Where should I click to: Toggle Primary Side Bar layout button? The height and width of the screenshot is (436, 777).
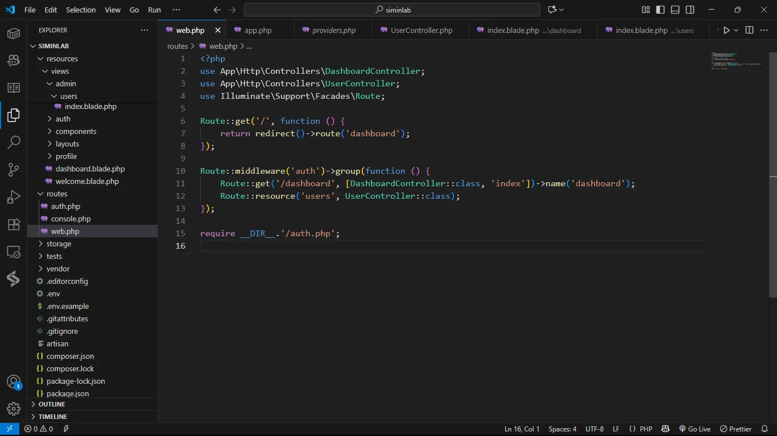tap(660, 10)
